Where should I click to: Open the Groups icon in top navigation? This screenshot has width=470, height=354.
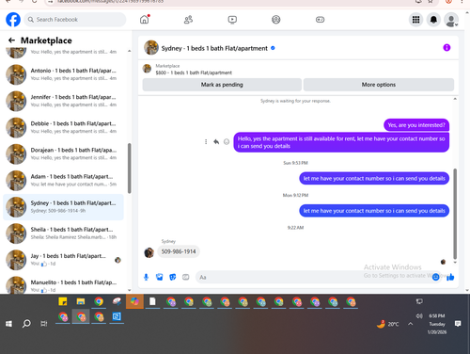tap(276, 20)
